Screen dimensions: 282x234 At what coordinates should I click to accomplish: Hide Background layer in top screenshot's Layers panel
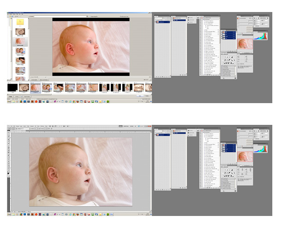[155, 22]
